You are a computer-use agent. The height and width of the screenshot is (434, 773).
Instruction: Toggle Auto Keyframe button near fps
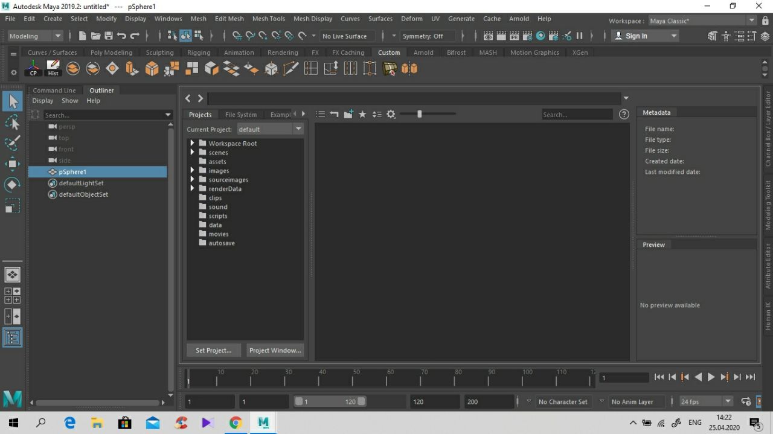pyautogui.click(x=746, y=401)
